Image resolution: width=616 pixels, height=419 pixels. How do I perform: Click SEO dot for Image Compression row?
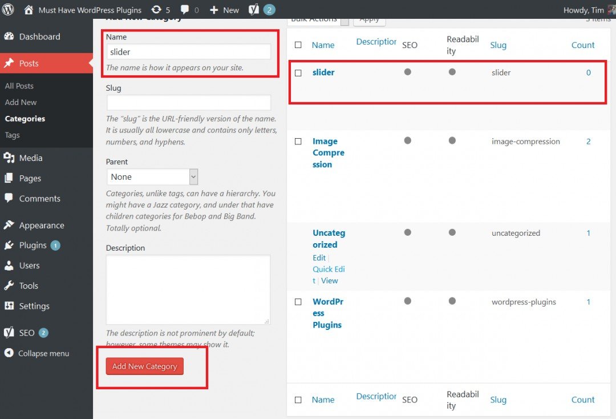pos(408,140)
